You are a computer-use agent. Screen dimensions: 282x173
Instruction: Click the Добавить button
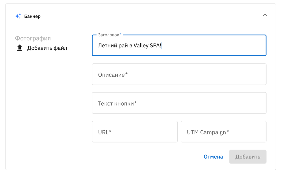pos(248,157)
